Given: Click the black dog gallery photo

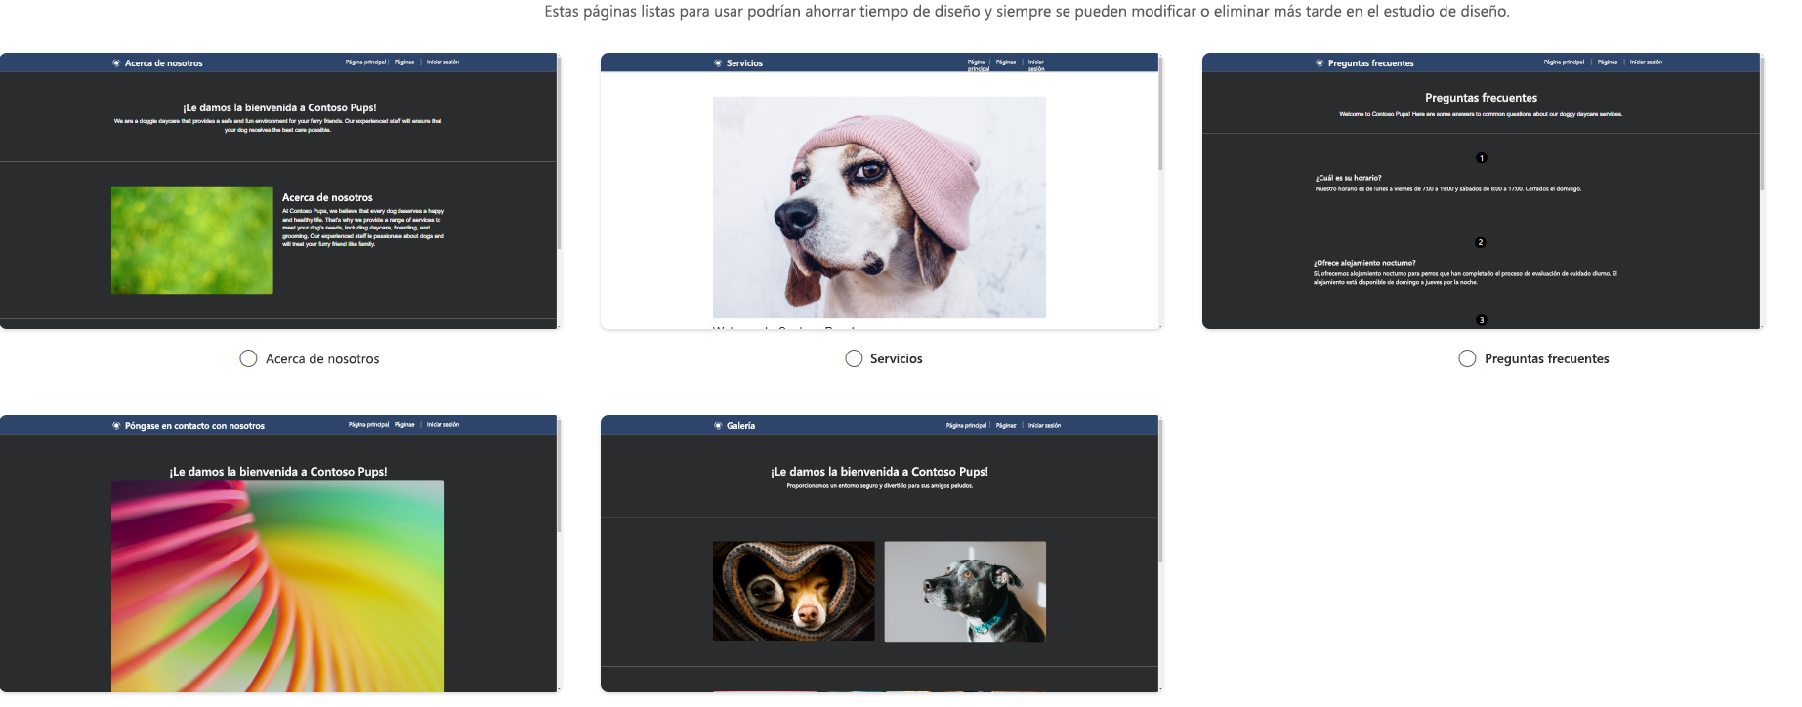Looking at the screenshot, I should pos(965,592).
